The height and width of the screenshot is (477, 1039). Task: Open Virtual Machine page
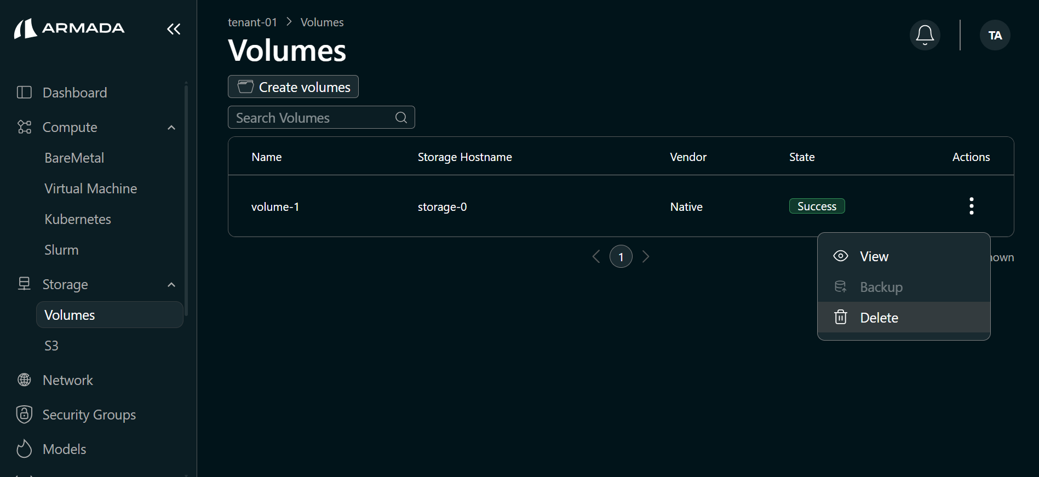pyautogui.click(x=90, y=188)
